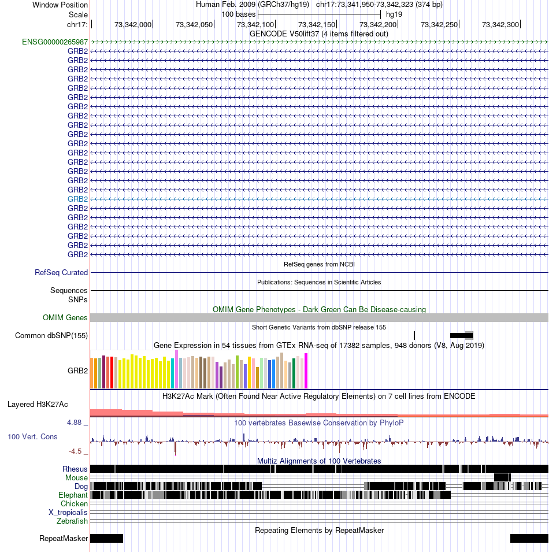Click 'Basewise Conservation by PhyloP' title
This screenshot has width=549, height=552.
319,423
